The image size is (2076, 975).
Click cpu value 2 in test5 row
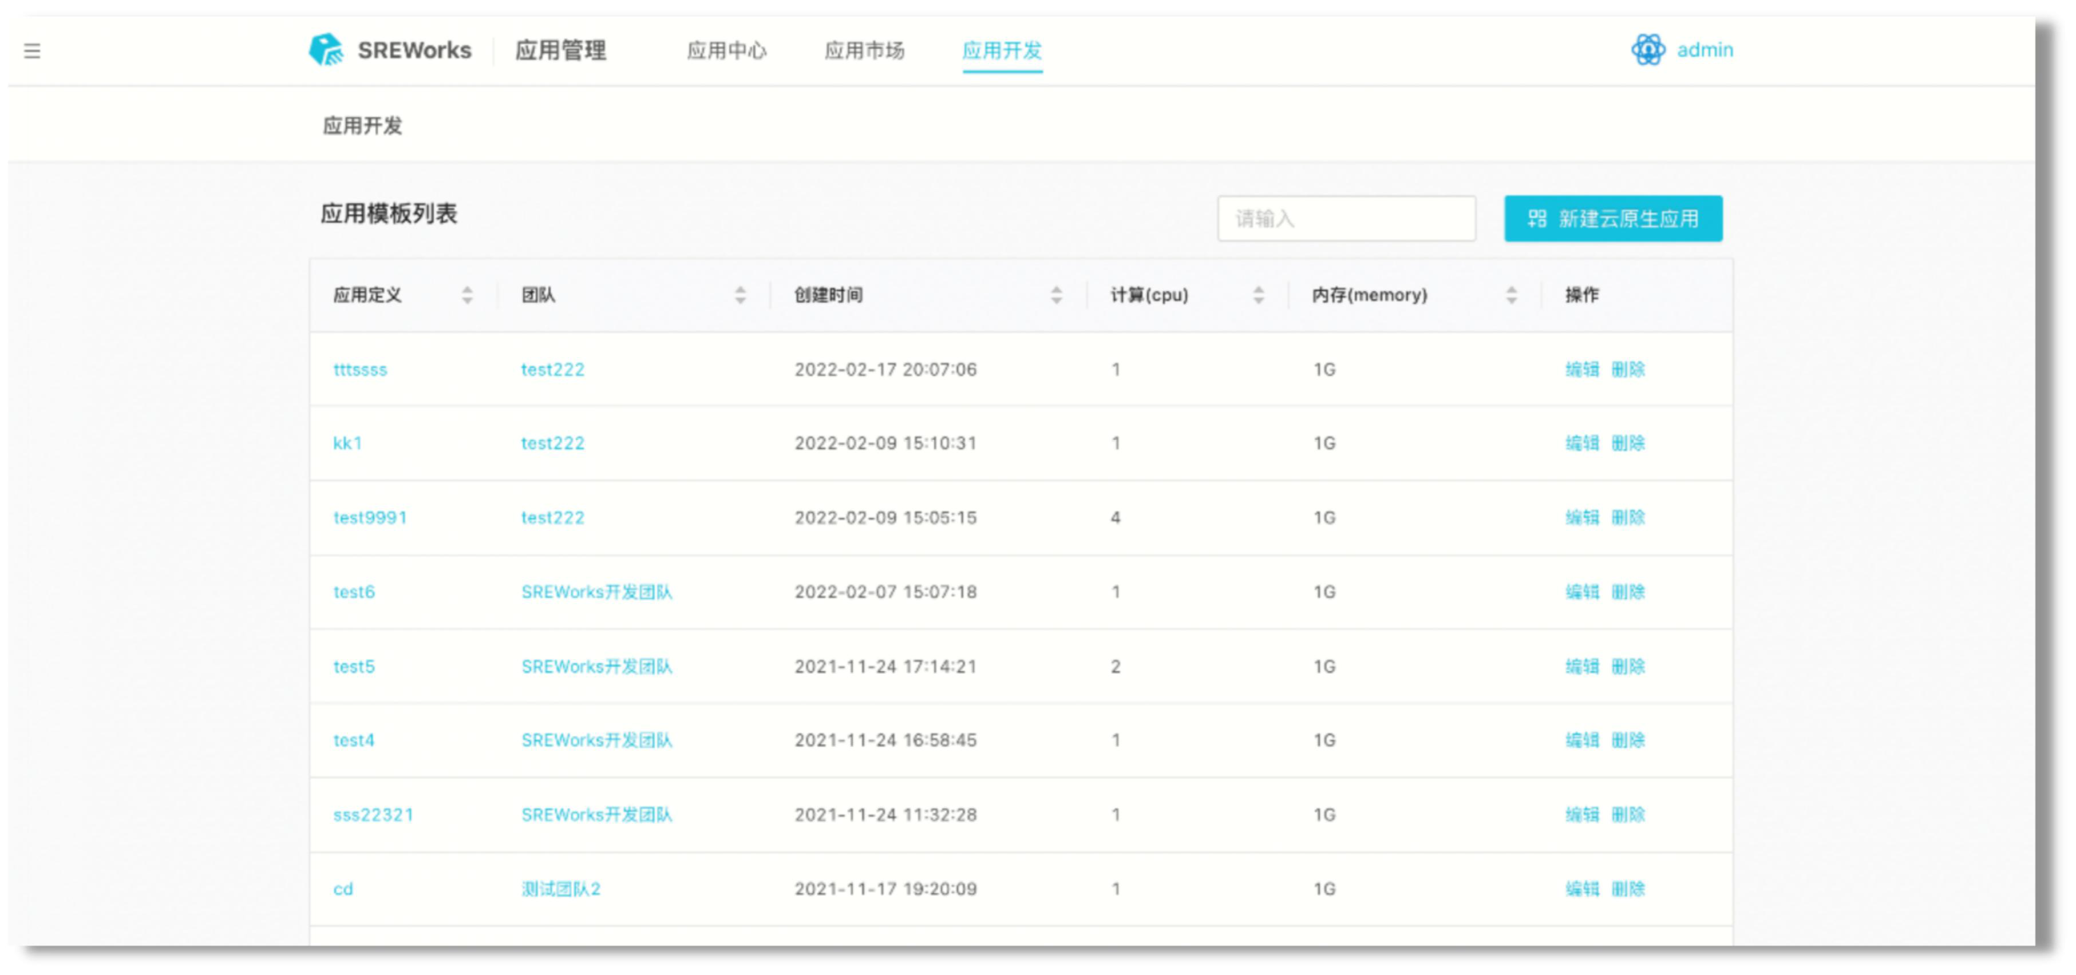click(x=1116, y=667)
